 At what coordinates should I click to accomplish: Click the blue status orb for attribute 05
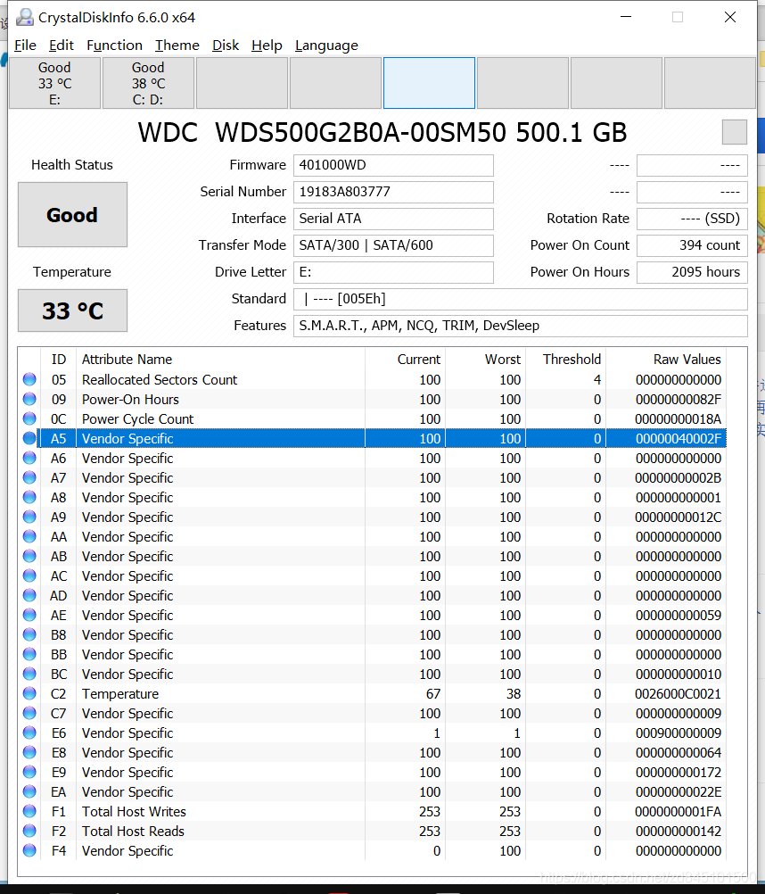pyautogui.click(x=29, y=379)
